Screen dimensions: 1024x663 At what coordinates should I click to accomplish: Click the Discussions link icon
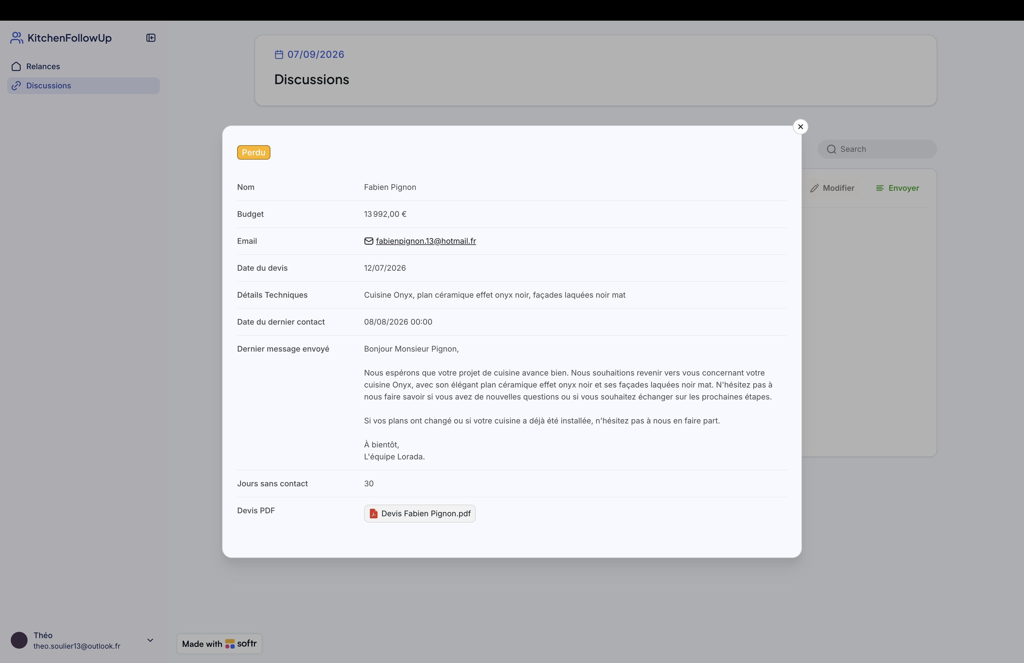(16, 86)
